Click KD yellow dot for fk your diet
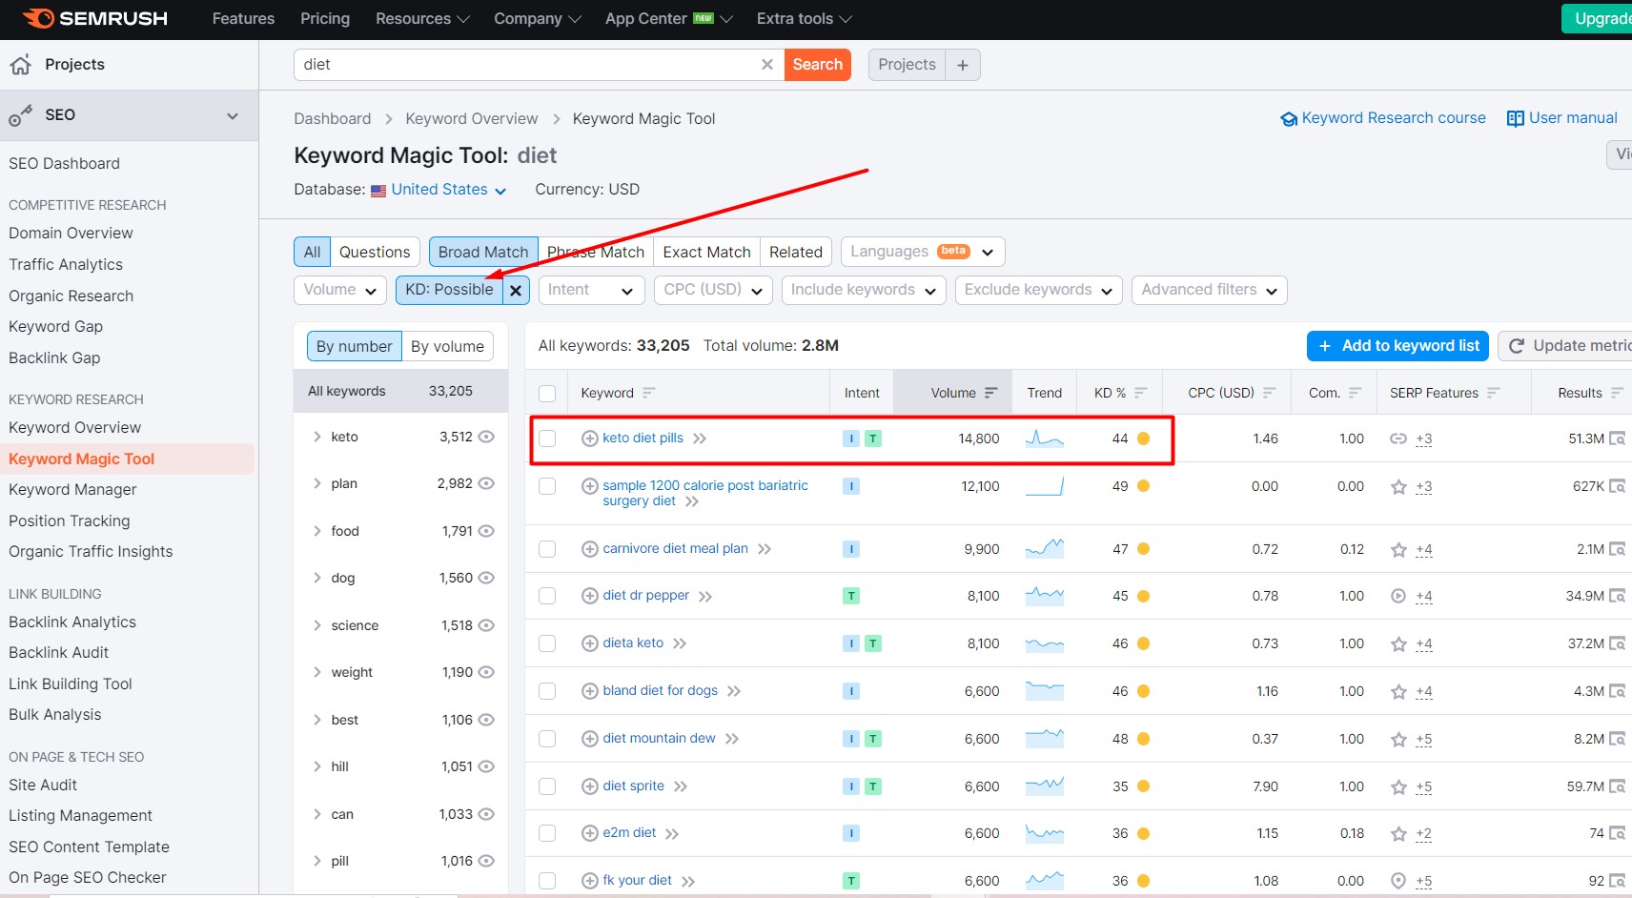 1144,881
